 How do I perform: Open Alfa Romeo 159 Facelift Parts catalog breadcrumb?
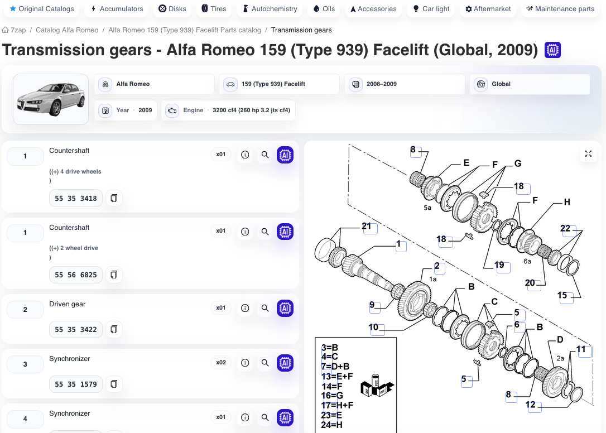(x=184, y=30)
